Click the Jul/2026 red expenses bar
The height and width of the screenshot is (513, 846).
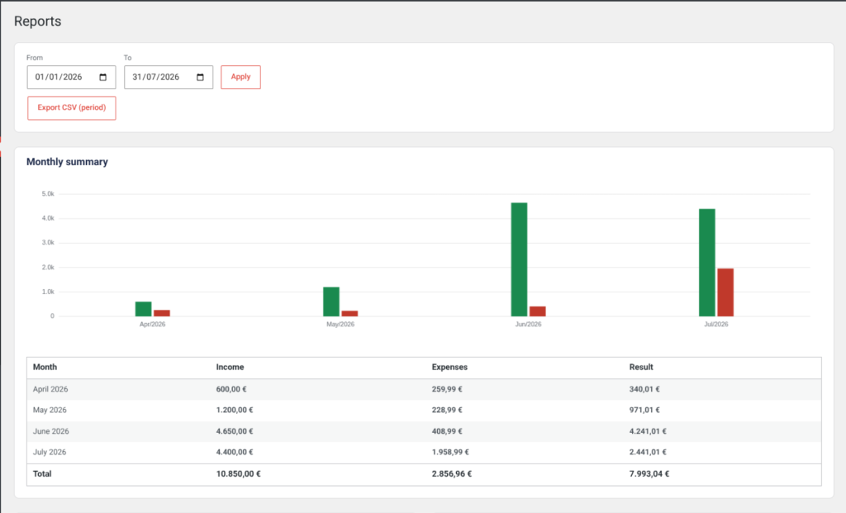pyautogui.click(x=725, y=292)
